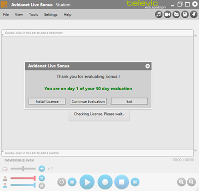Click the speedometer playback speed icon
The width and height of the screenshot is (199, 191).
5,169
